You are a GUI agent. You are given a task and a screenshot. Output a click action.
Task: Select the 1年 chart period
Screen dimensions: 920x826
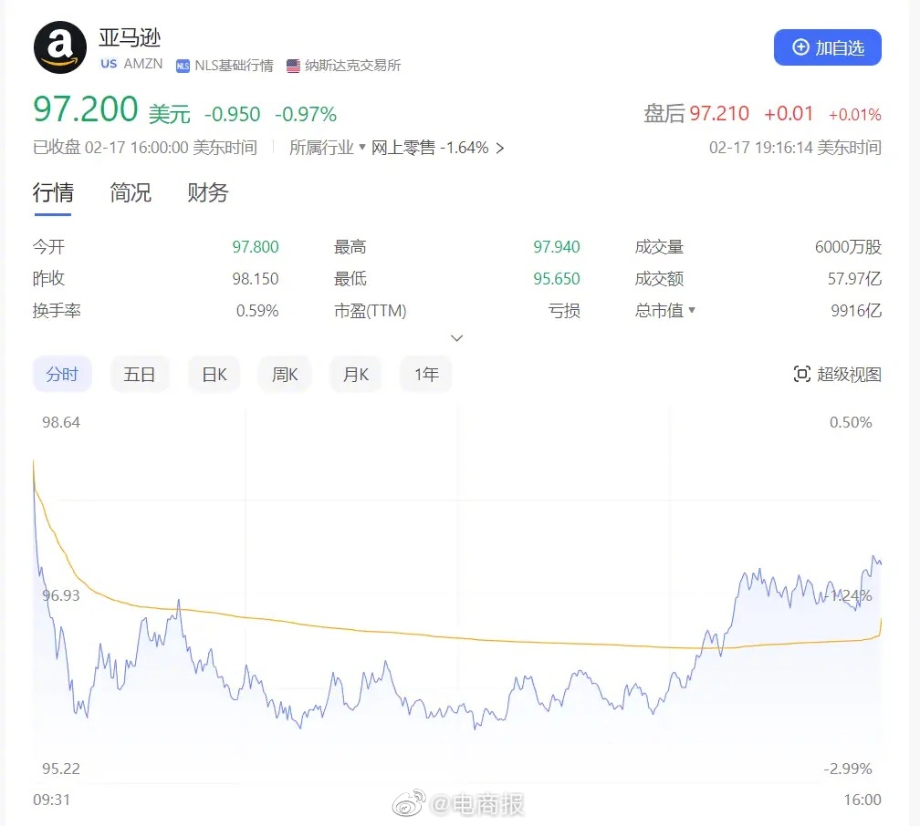(426, 374)
